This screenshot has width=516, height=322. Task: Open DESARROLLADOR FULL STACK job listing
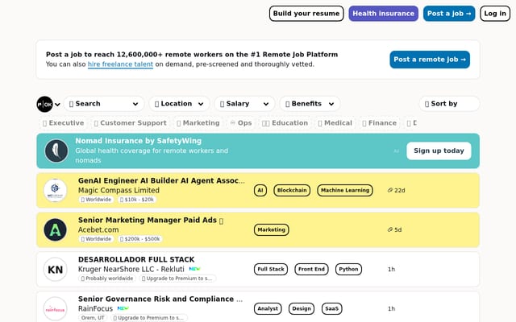click(x=136, y=259)
